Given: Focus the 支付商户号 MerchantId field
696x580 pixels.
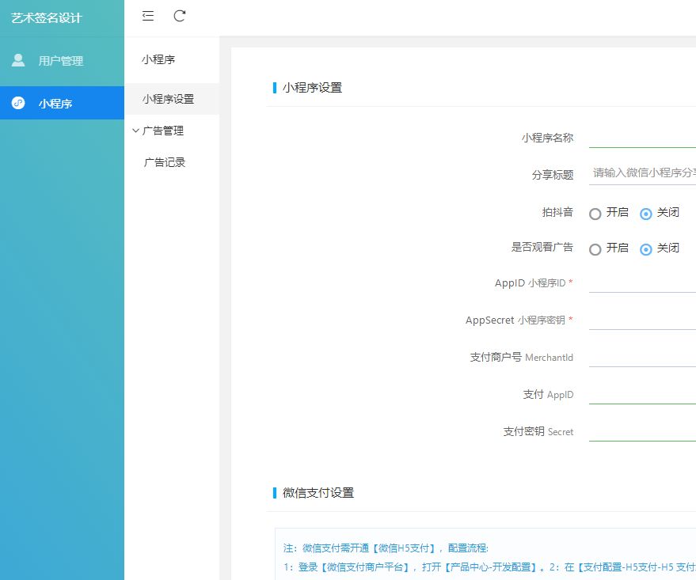Looking at the screenshot, I should pos(642,357).
